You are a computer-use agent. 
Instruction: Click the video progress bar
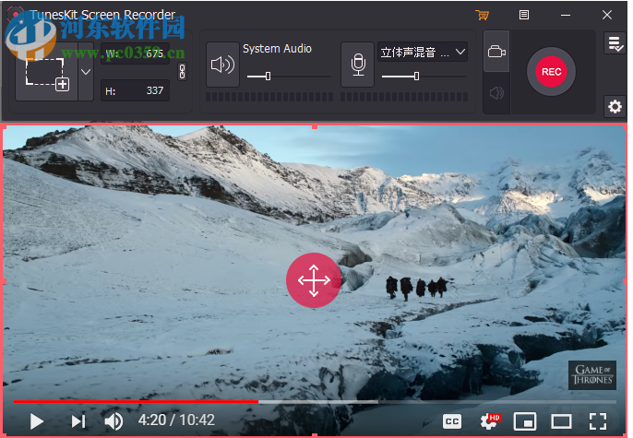[315, 402]
